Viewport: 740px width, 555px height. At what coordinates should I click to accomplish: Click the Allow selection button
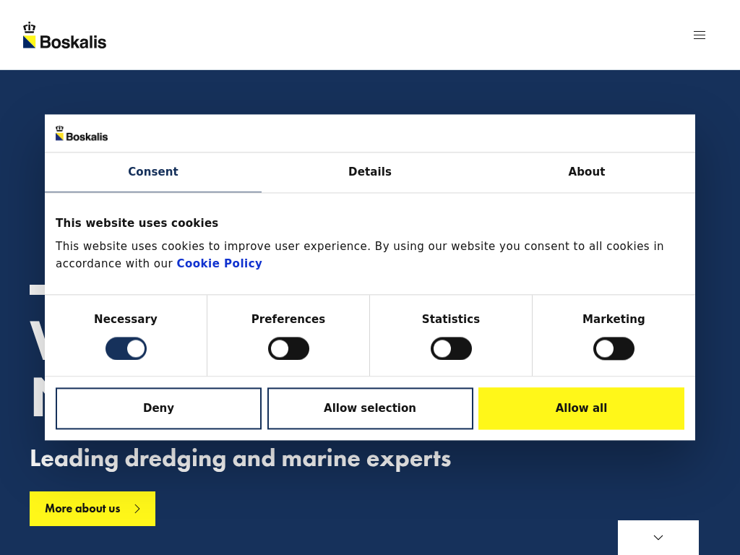[x=370, y=408]
